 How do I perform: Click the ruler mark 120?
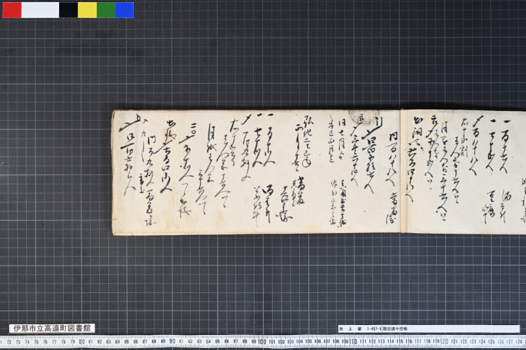tap(444, 341)
